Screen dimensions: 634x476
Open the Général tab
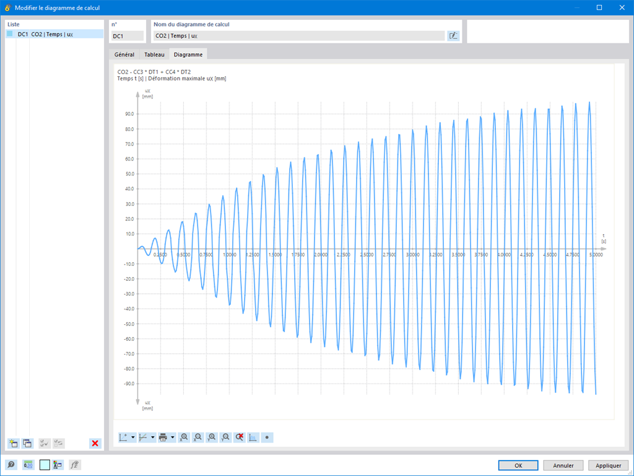pyautogui.click(x=124, y=55)
